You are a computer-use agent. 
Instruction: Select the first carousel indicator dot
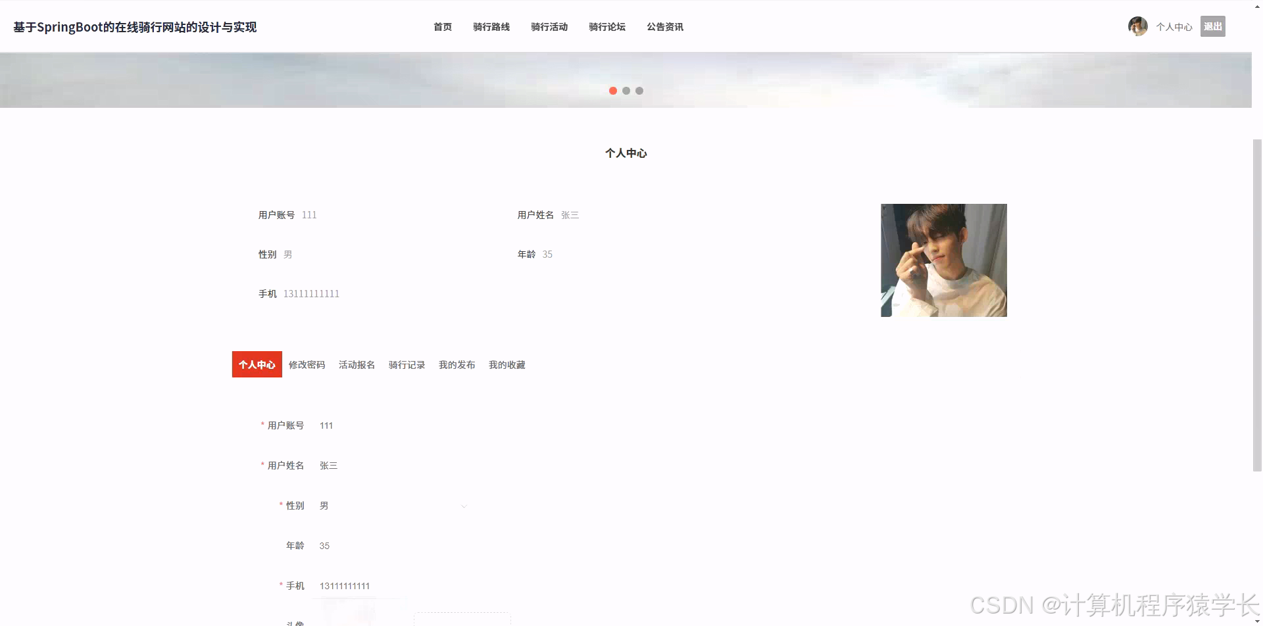613,91
